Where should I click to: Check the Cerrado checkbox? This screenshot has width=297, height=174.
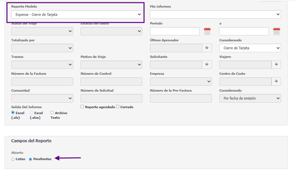pos(118,107)
